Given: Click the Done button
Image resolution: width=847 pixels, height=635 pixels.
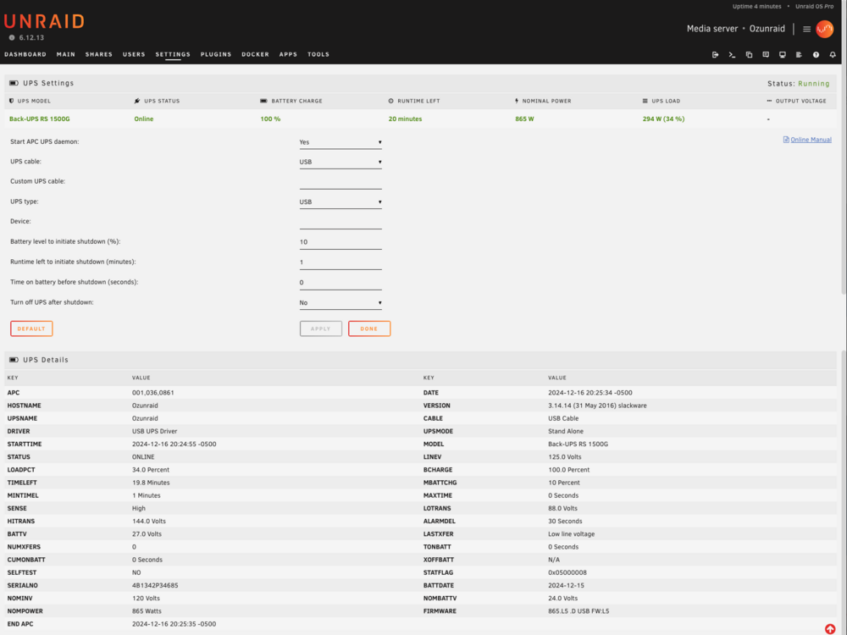Looking at the screenshot, I should coord(369,329).
